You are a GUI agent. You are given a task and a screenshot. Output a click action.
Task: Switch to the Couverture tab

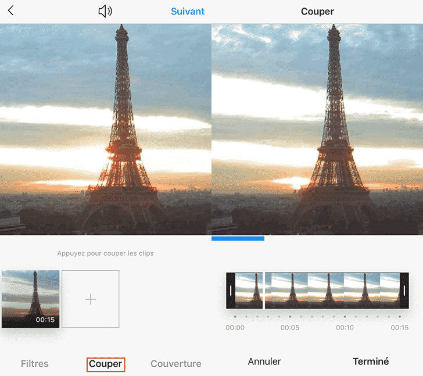175,364
